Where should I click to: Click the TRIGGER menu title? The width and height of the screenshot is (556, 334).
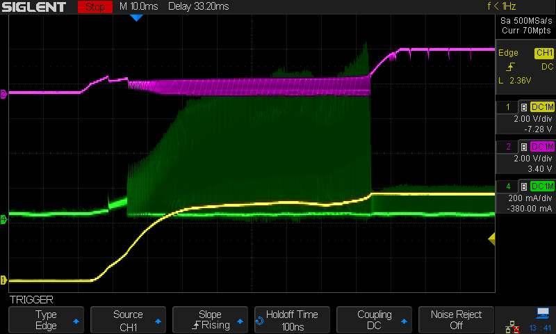coord(31,300)
